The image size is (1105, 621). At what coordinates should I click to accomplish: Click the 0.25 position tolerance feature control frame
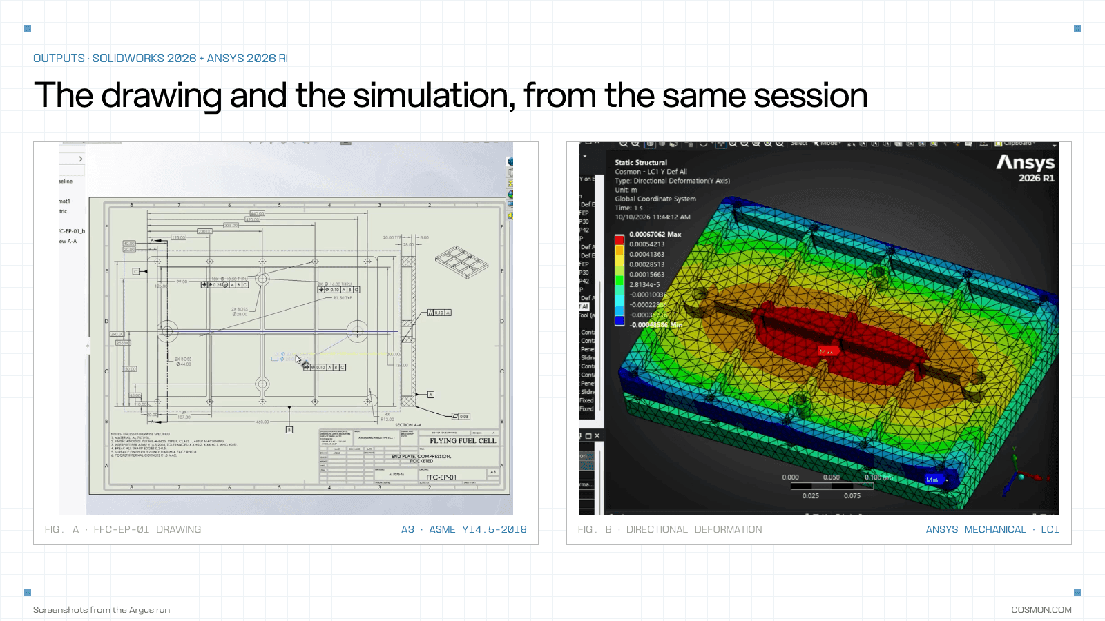pos(225,284)
